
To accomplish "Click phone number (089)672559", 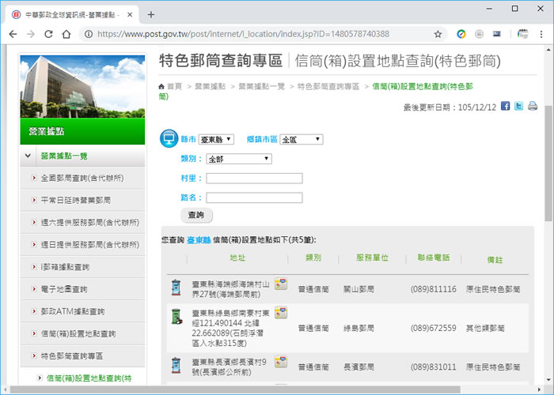I will tap(433, 328).
